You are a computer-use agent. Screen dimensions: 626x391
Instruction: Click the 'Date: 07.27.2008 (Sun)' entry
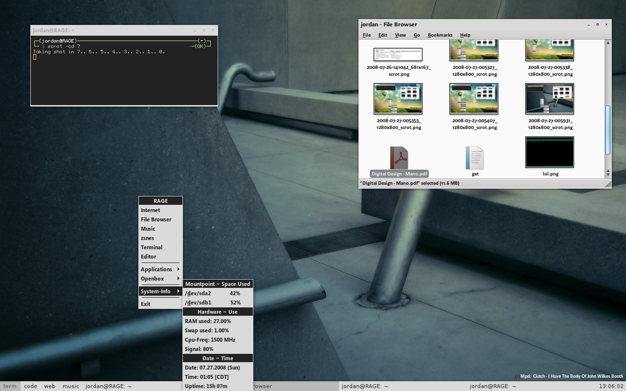click(x=218, y=368)
